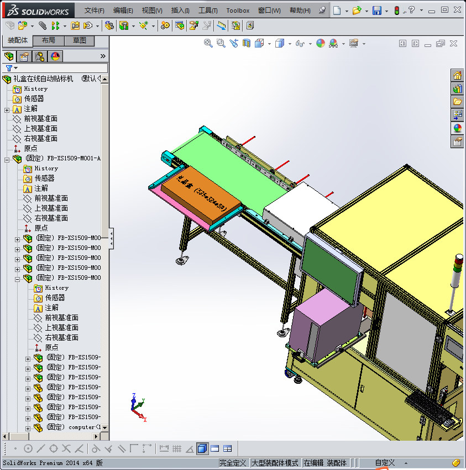This screenshot has width=466, height=470.
Task: Click the Open file folder icon
Action: point(357,11)
